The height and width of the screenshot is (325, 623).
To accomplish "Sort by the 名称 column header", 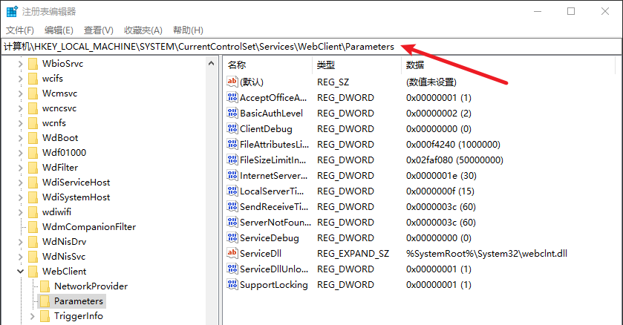I will (x=238, y=65).
